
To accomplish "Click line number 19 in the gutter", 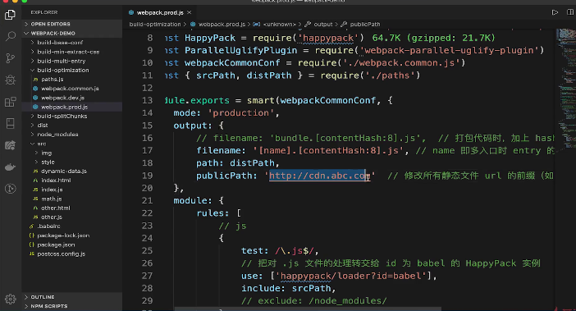I will [147, 176].
